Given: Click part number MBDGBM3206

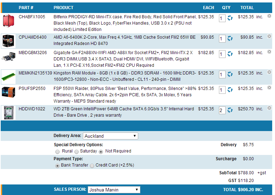Looking at the screenshot, I should tap(33, 53).
